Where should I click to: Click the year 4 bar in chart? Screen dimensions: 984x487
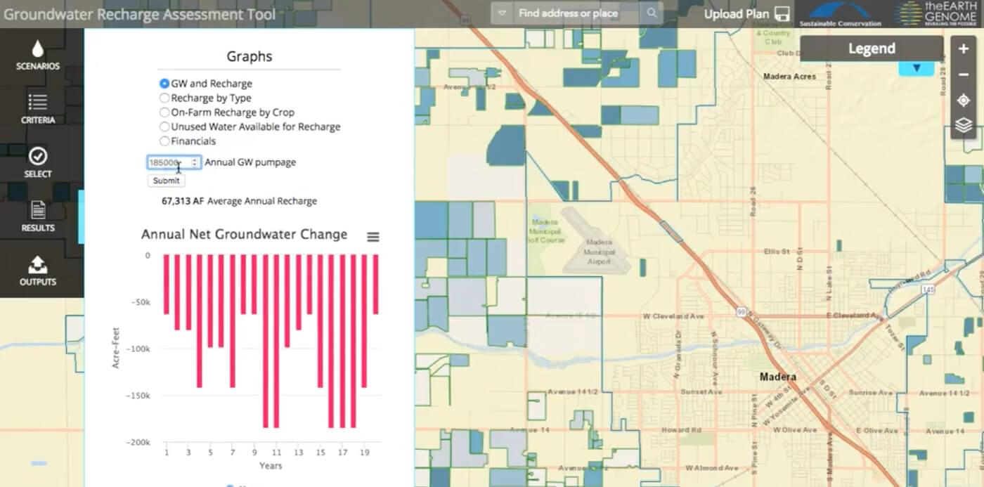point(200,321)
